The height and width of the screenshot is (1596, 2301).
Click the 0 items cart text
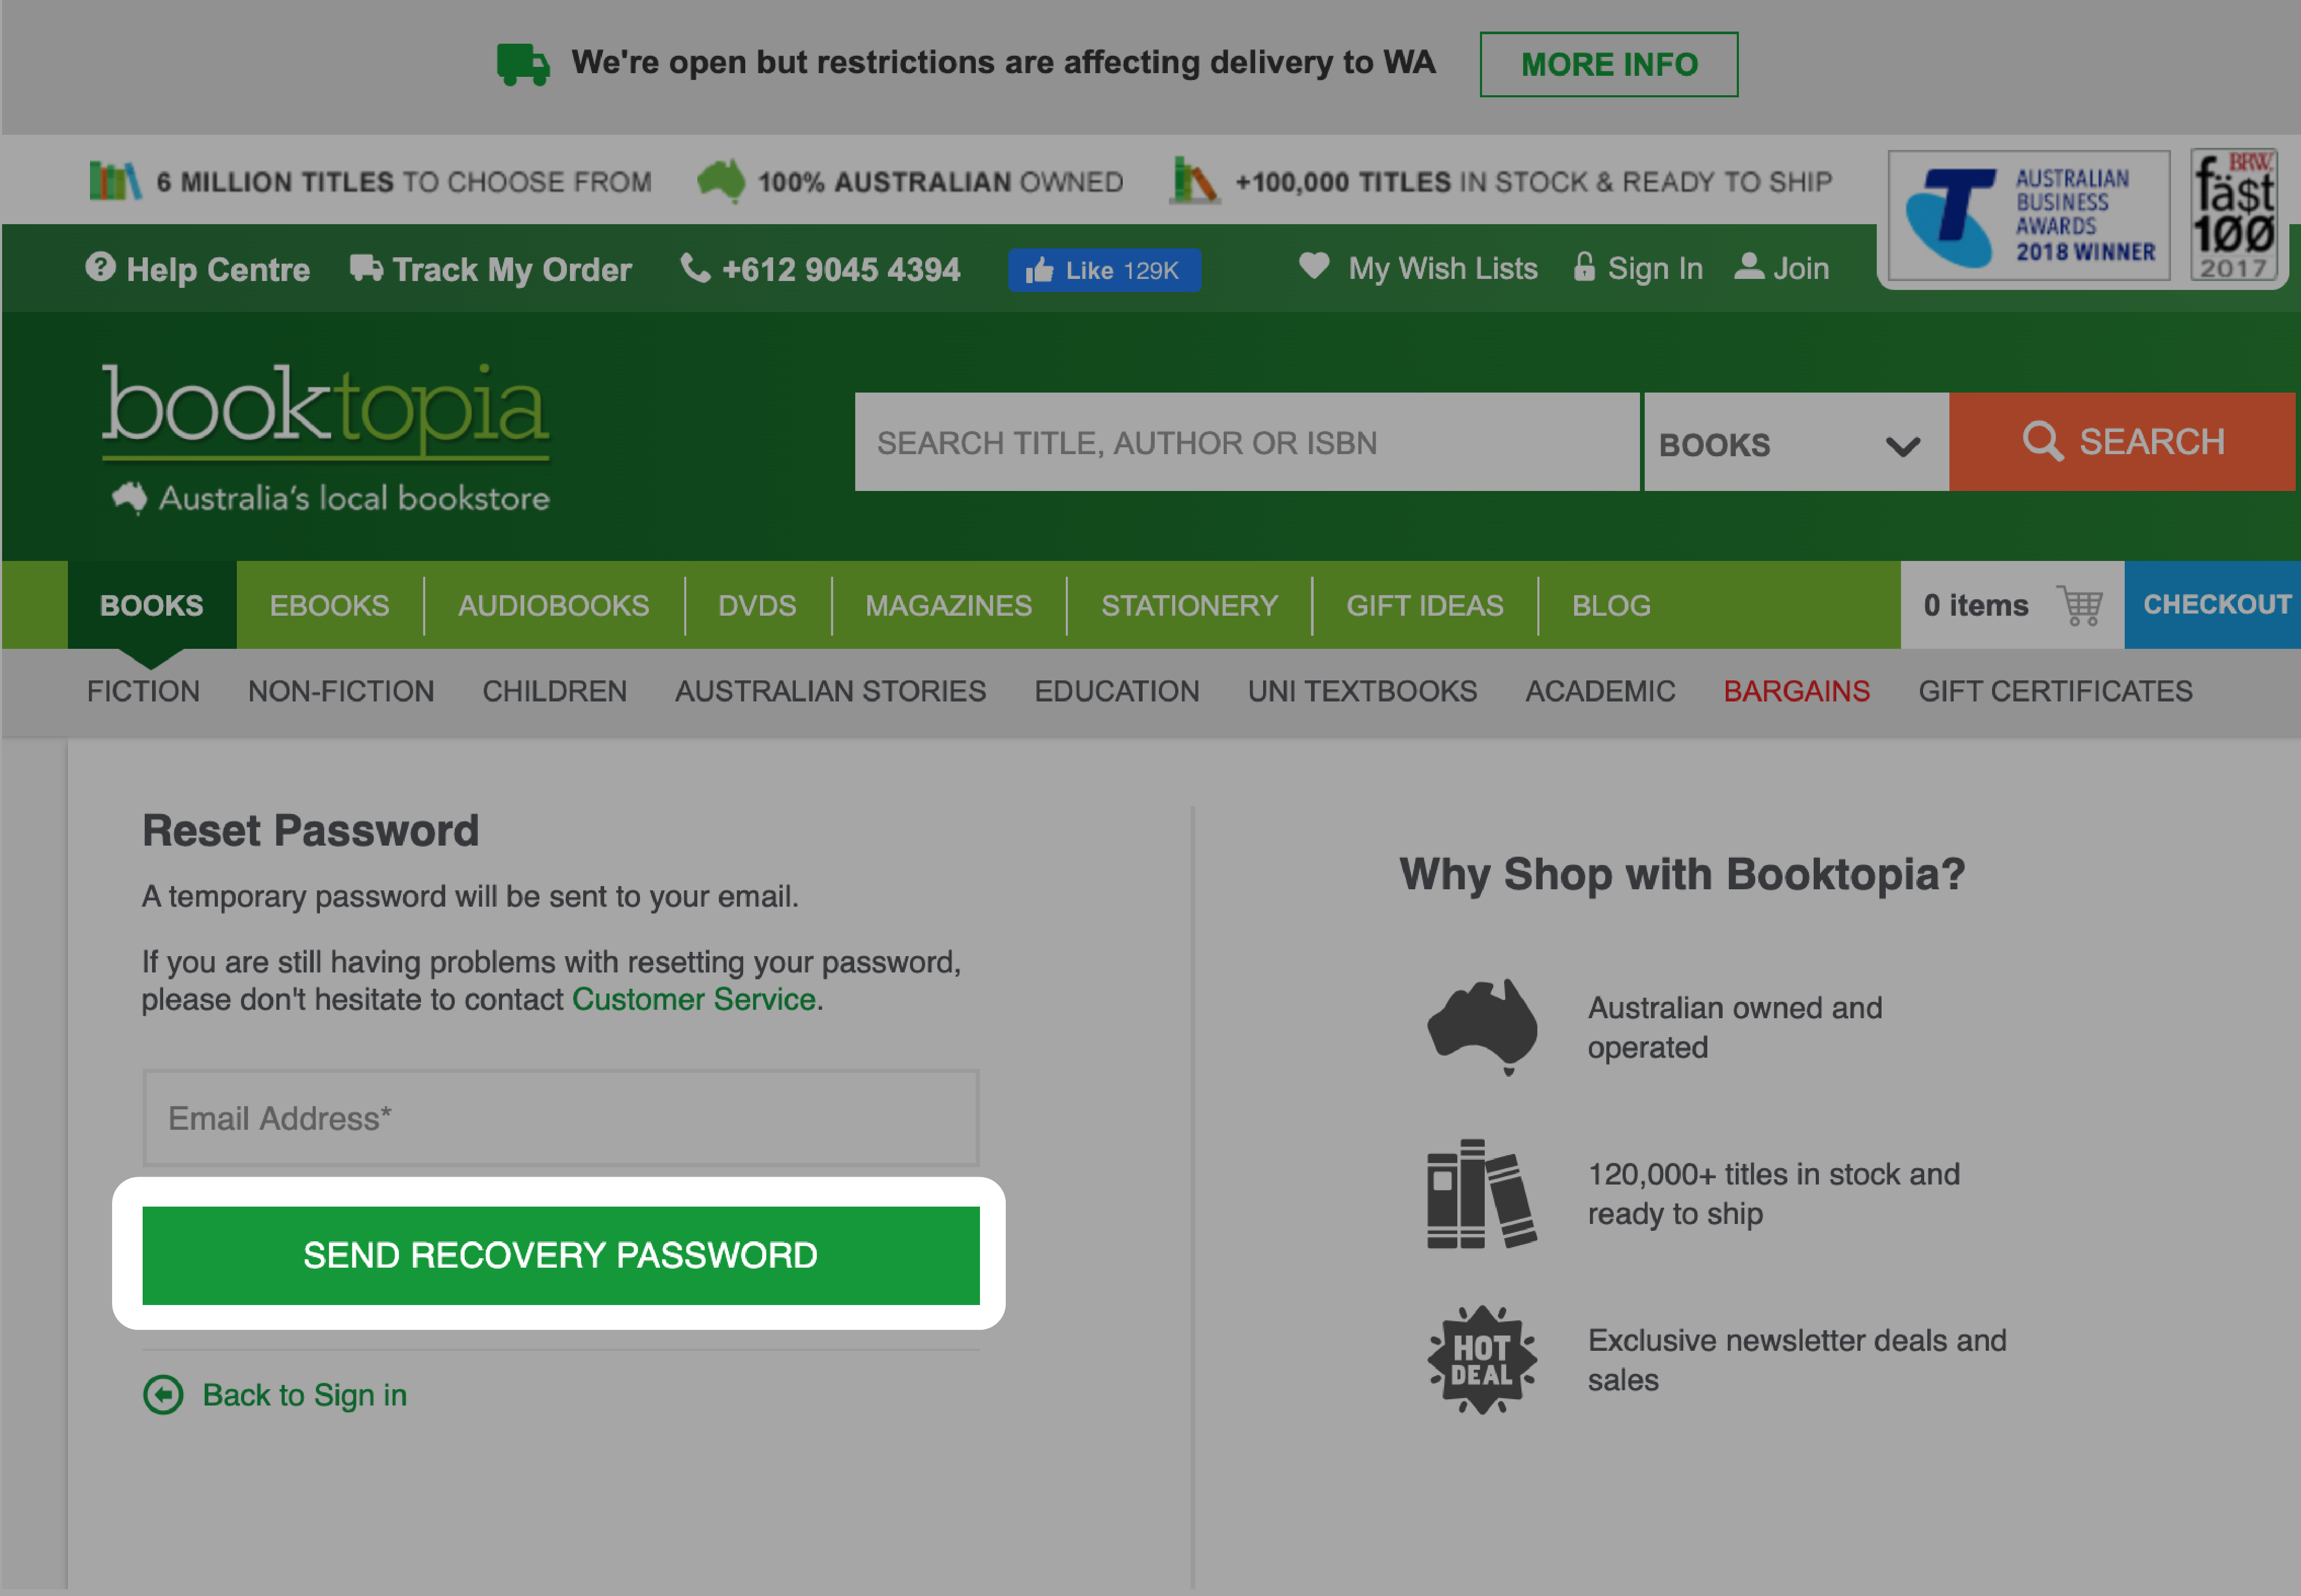pos(1976,605)
